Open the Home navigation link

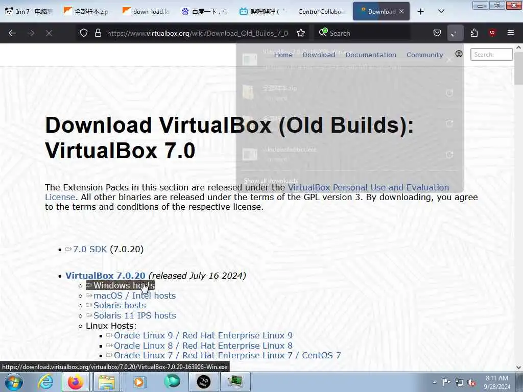[283, 55]
